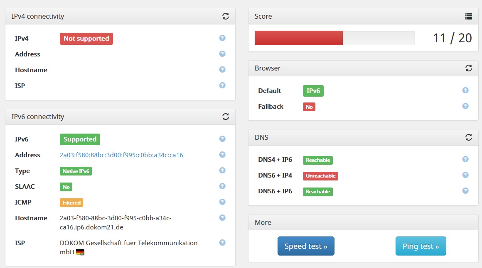The image size is (482, 268).
Task: Click the DNS4 + IP6 Reachable badge
Action: [318, 160]
